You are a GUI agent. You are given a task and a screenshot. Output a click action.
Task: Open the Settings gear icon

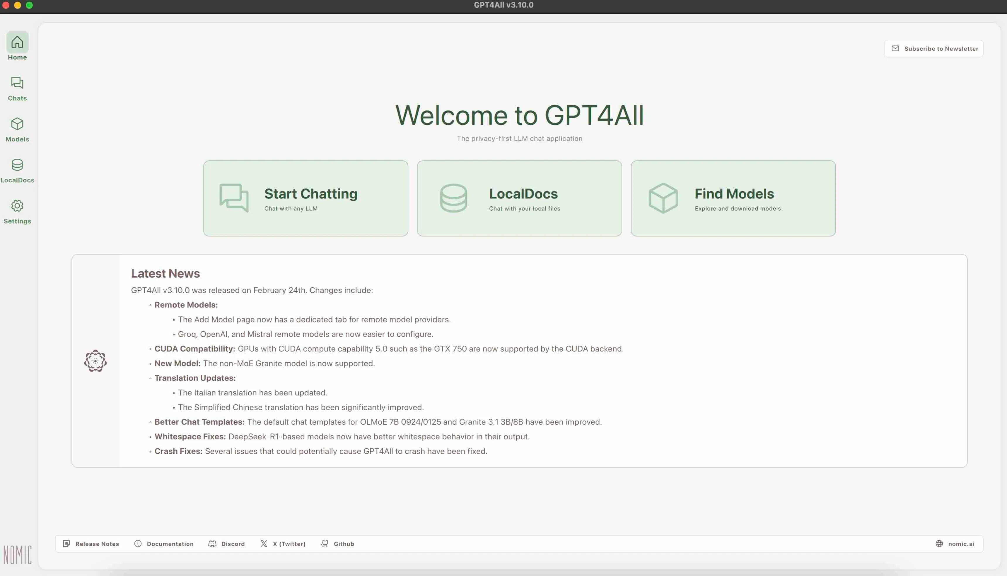point(17,206)
